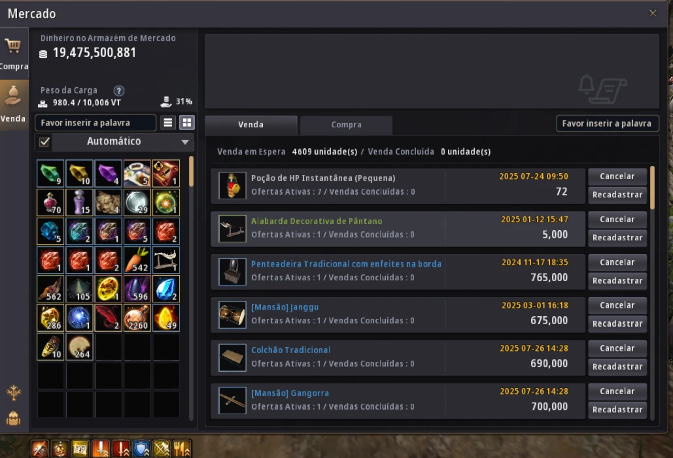Viewport: 673px width, 458px height.
Task: Open the Compra shopping cart sidebar icon
Action: 13,46
